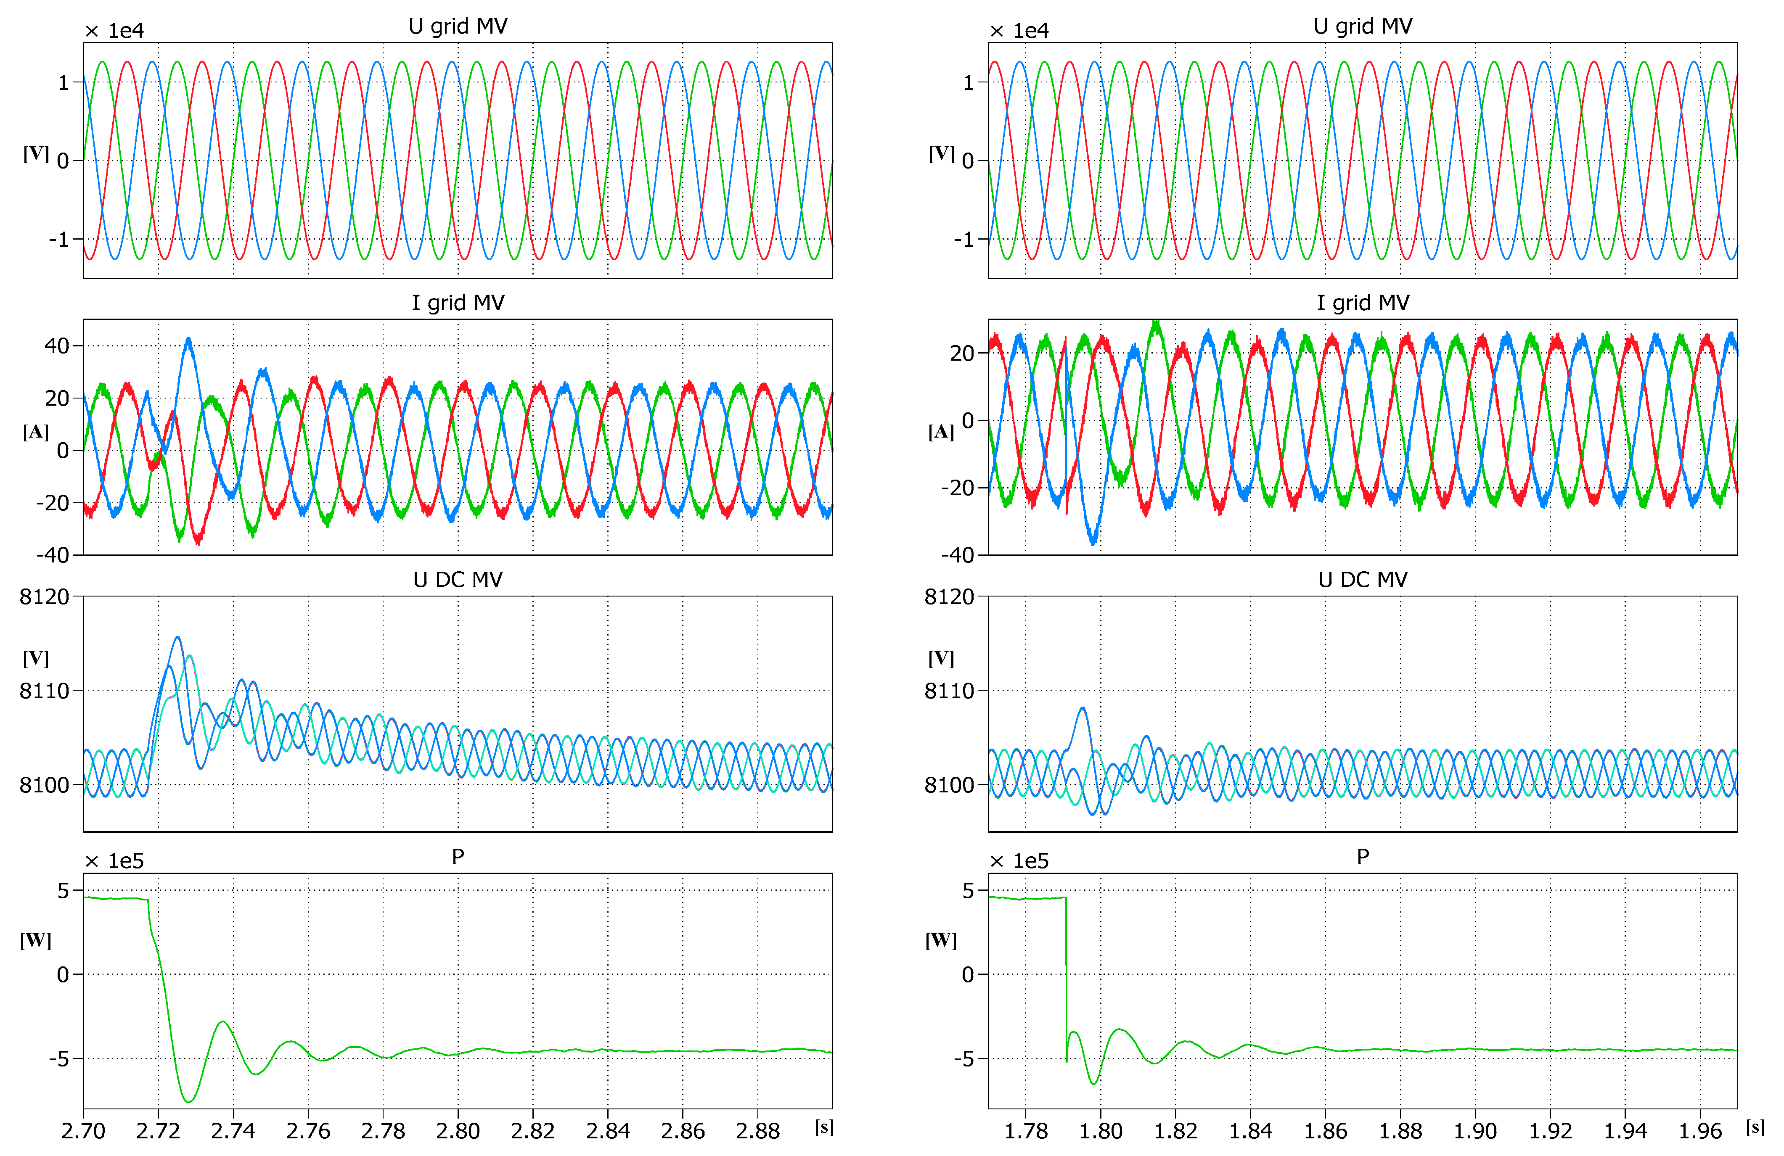Image resolution: width=1784 pixels, height=1156 pixels.
Task: Click the 40 tick on current axis
Action: [57, 346]
